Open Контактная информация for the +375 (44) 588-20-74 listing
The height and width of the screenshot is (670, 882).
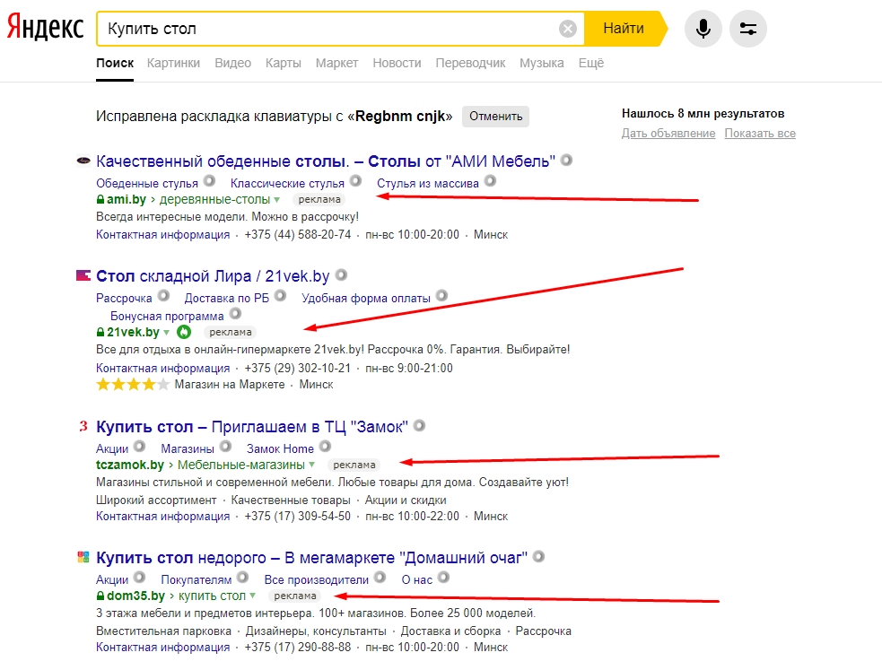coord(163,234)
